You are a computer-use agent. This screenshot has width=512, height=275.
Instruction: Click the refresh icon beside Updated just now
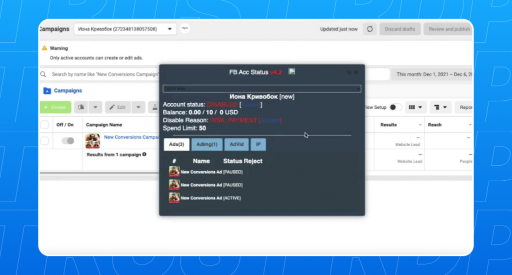369,29
